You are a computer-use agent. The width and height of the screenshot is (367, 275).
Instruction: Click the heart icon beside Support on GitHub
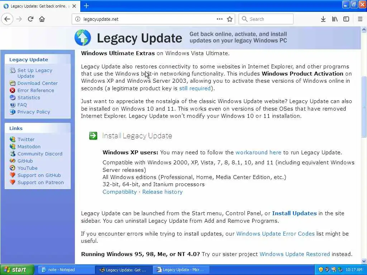(x=13, y=175)
